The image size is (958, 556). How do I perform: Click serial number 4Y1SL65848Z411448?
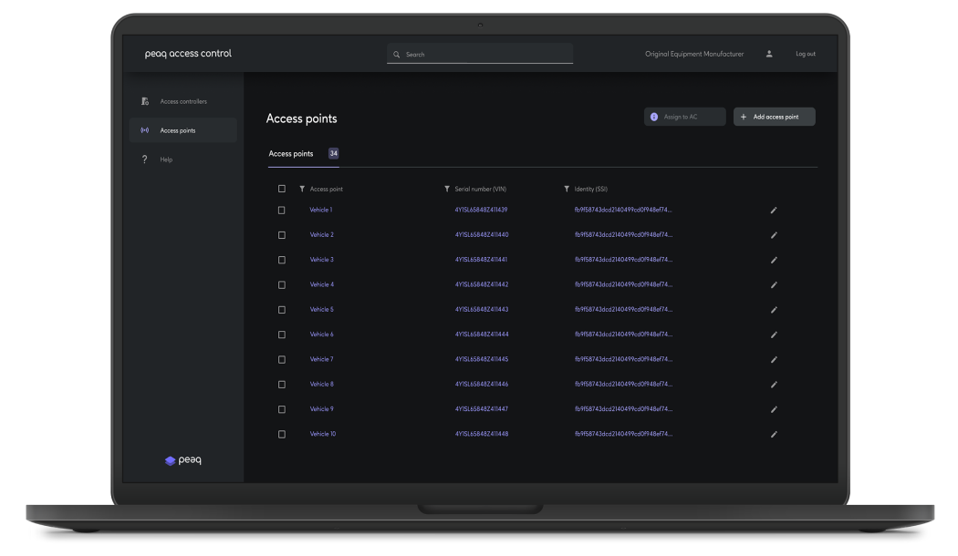click(482, 434)
